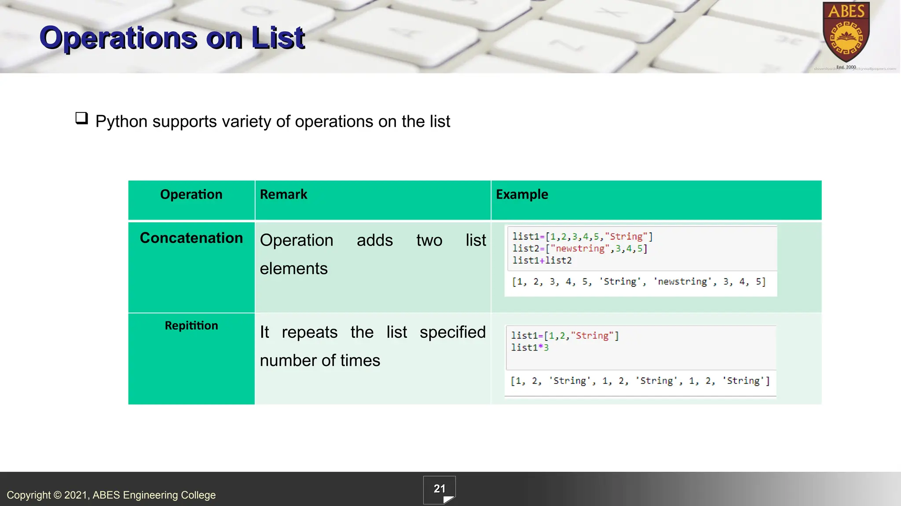Click the code line 'list1+list2'
This screenshot has height=506, width=901.
tap(542, 260)
